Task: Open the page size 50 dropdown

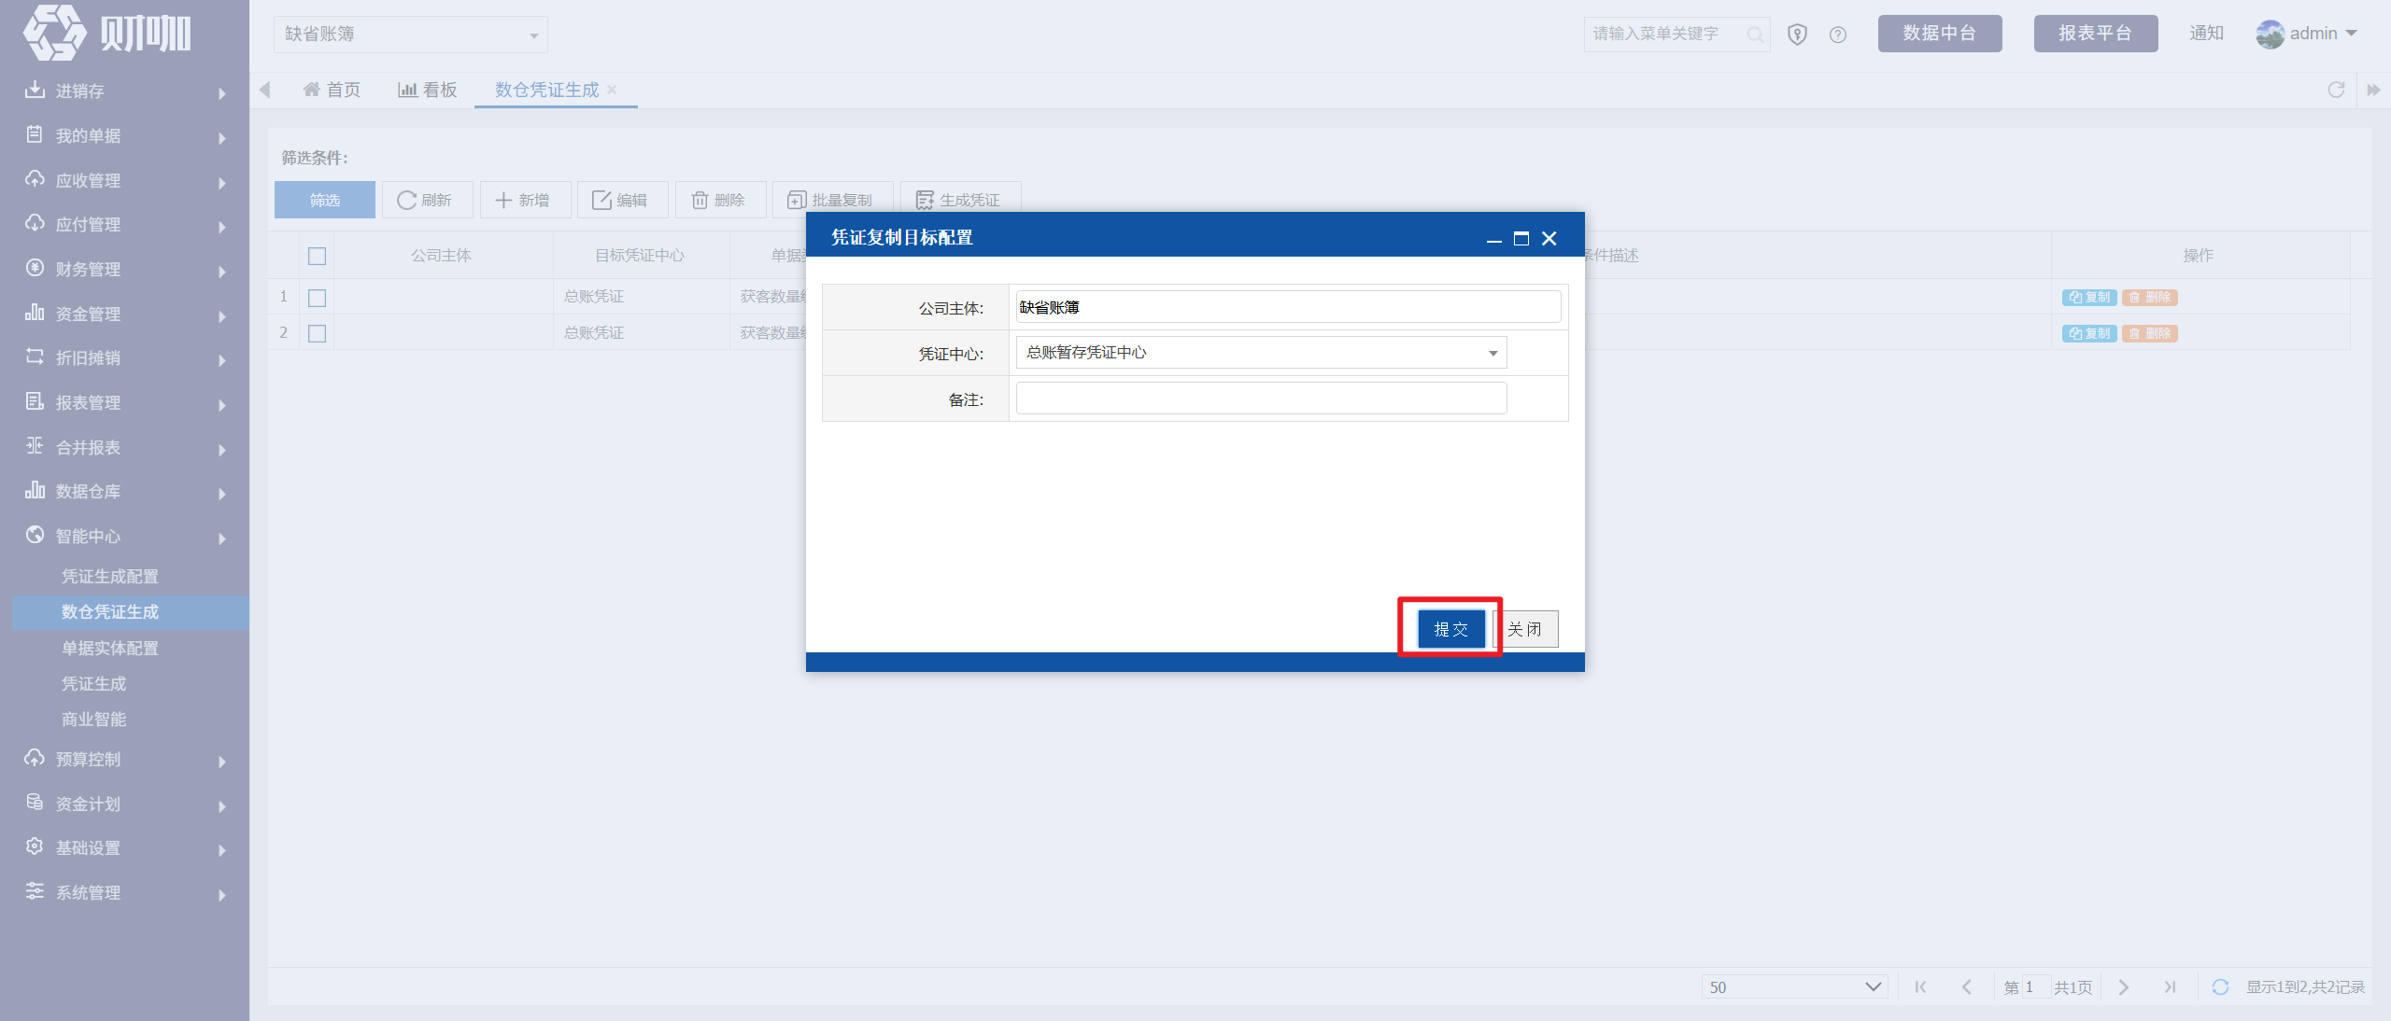Action: pos(1794,986)
